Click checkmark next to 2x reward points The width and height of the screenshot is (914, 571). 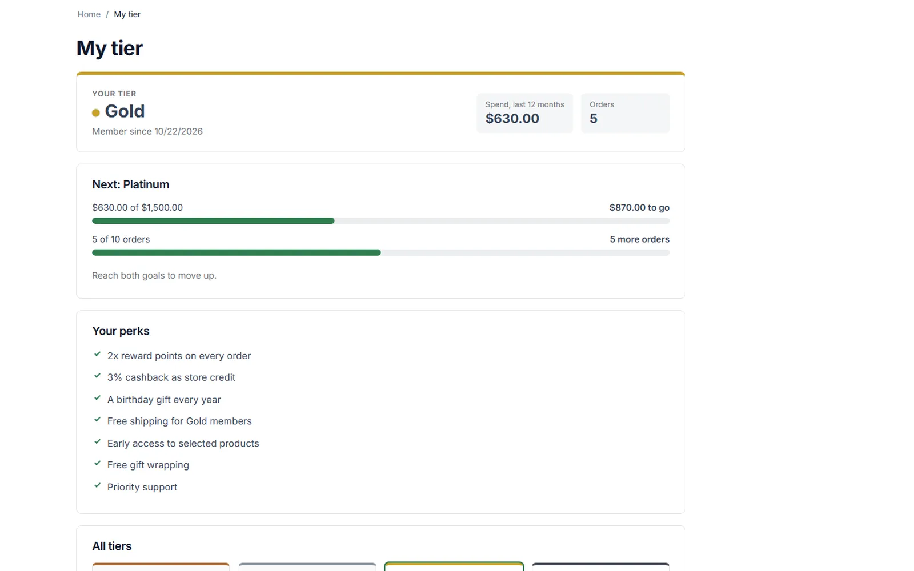click(x=97, y=355)
